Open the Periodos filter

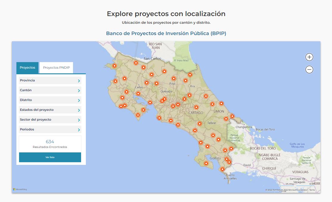(50, 130)
